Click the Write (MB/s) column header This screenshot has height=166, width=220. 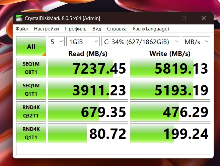point(170,54)
